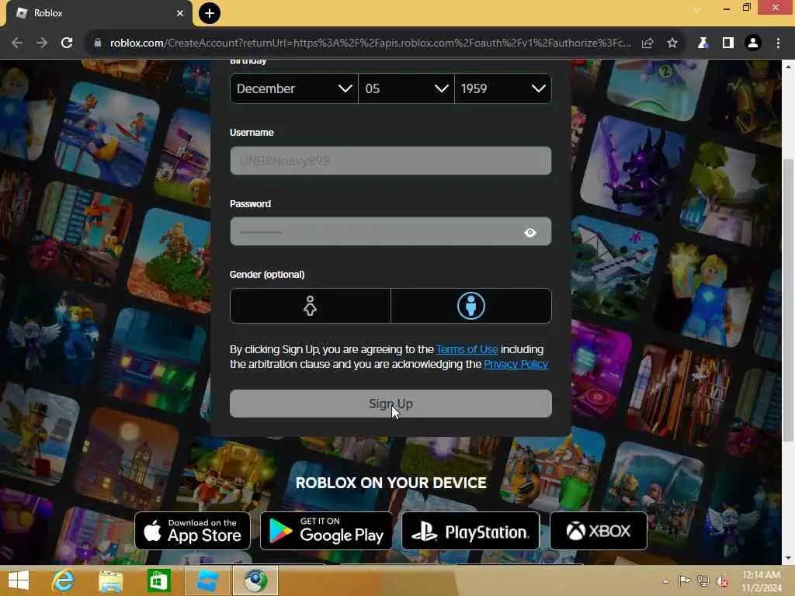Viewport: 795px width, 596px height.
Task: Open the Terms of Use link
Action: point(467,350)
